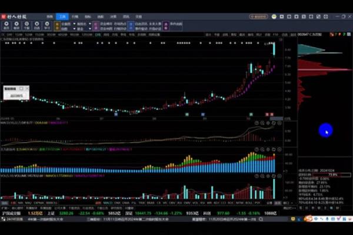
Task: Click the green icon beside the stock title
Action: click(x=344, y=35)
